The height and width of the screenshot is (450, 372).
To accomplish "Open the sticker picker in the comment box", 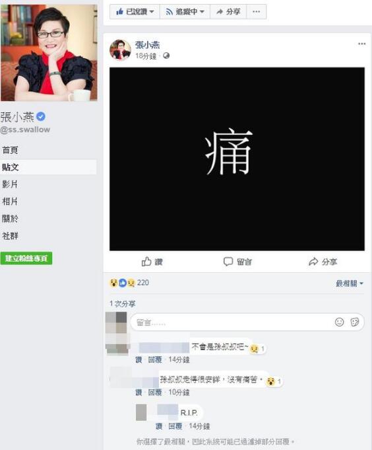I will point(355,322).
